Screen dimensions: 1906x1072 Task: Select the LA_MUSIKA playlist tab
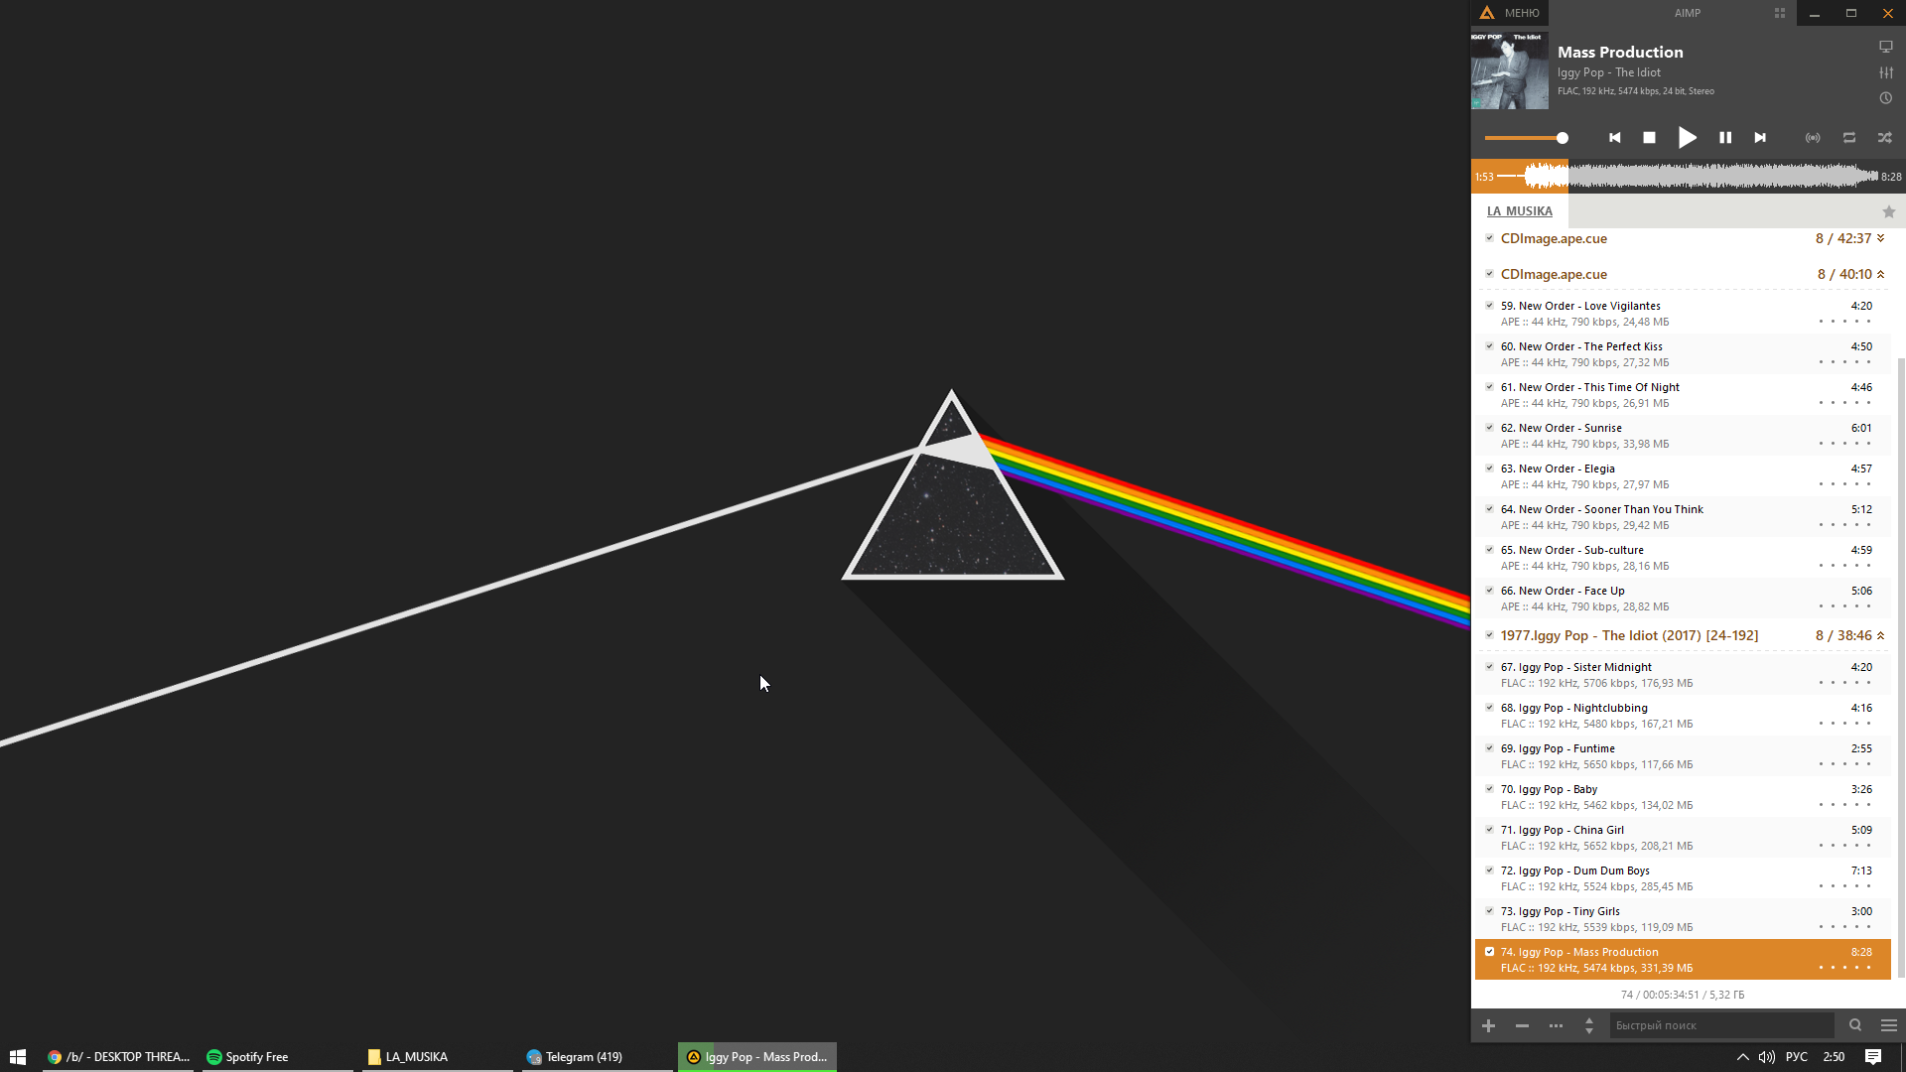[1520, 211]
